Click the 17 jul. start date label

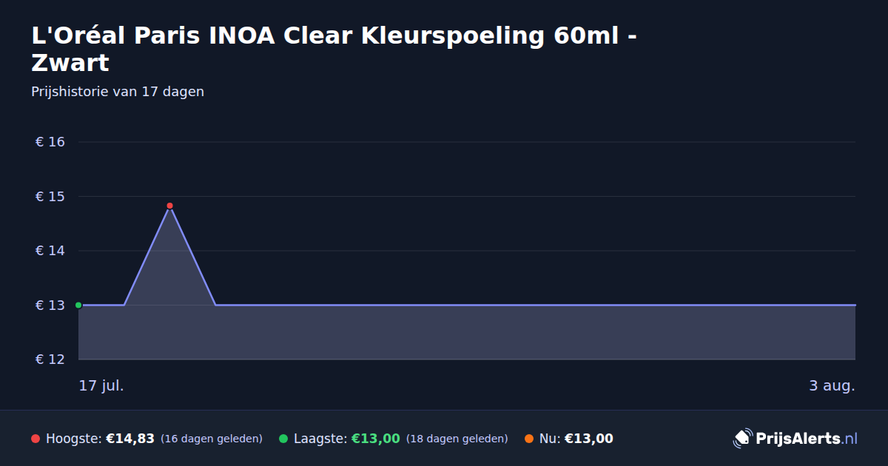(101, 385)
